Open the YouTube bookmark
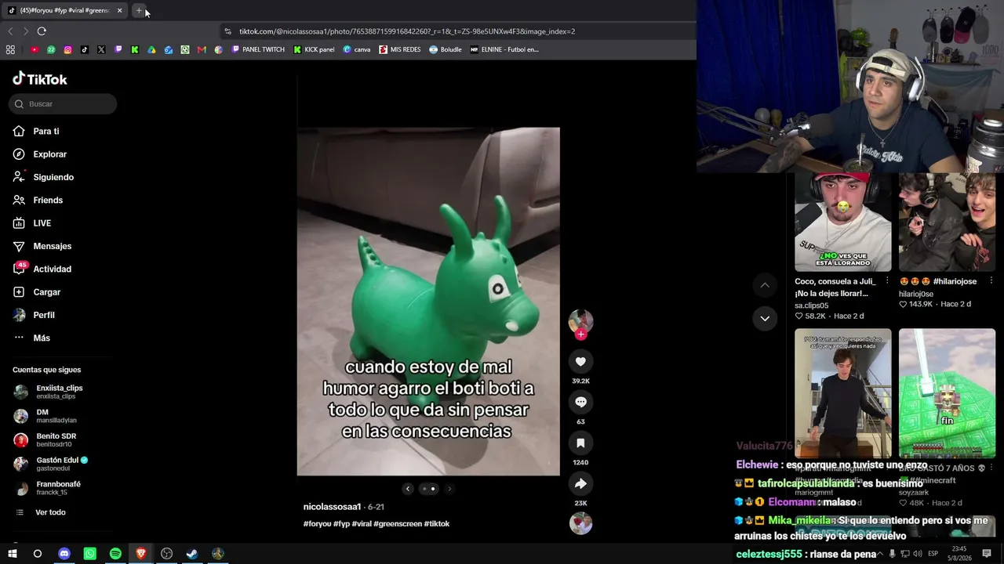The image size is (1004, 564). [x=35, y=49]
